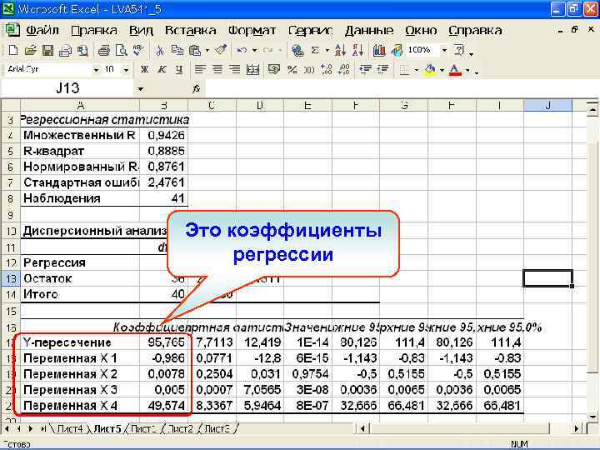Decrease decimal places
Viewport: 600px width, 450px height.
click(x=344, y=69)
